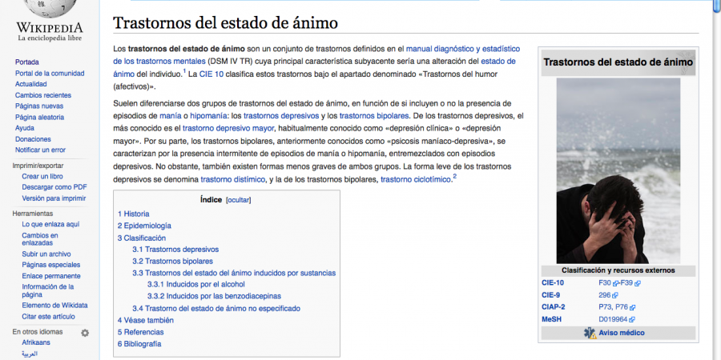
Task: Open the photo of man covering face
Action: coord(618,170)
